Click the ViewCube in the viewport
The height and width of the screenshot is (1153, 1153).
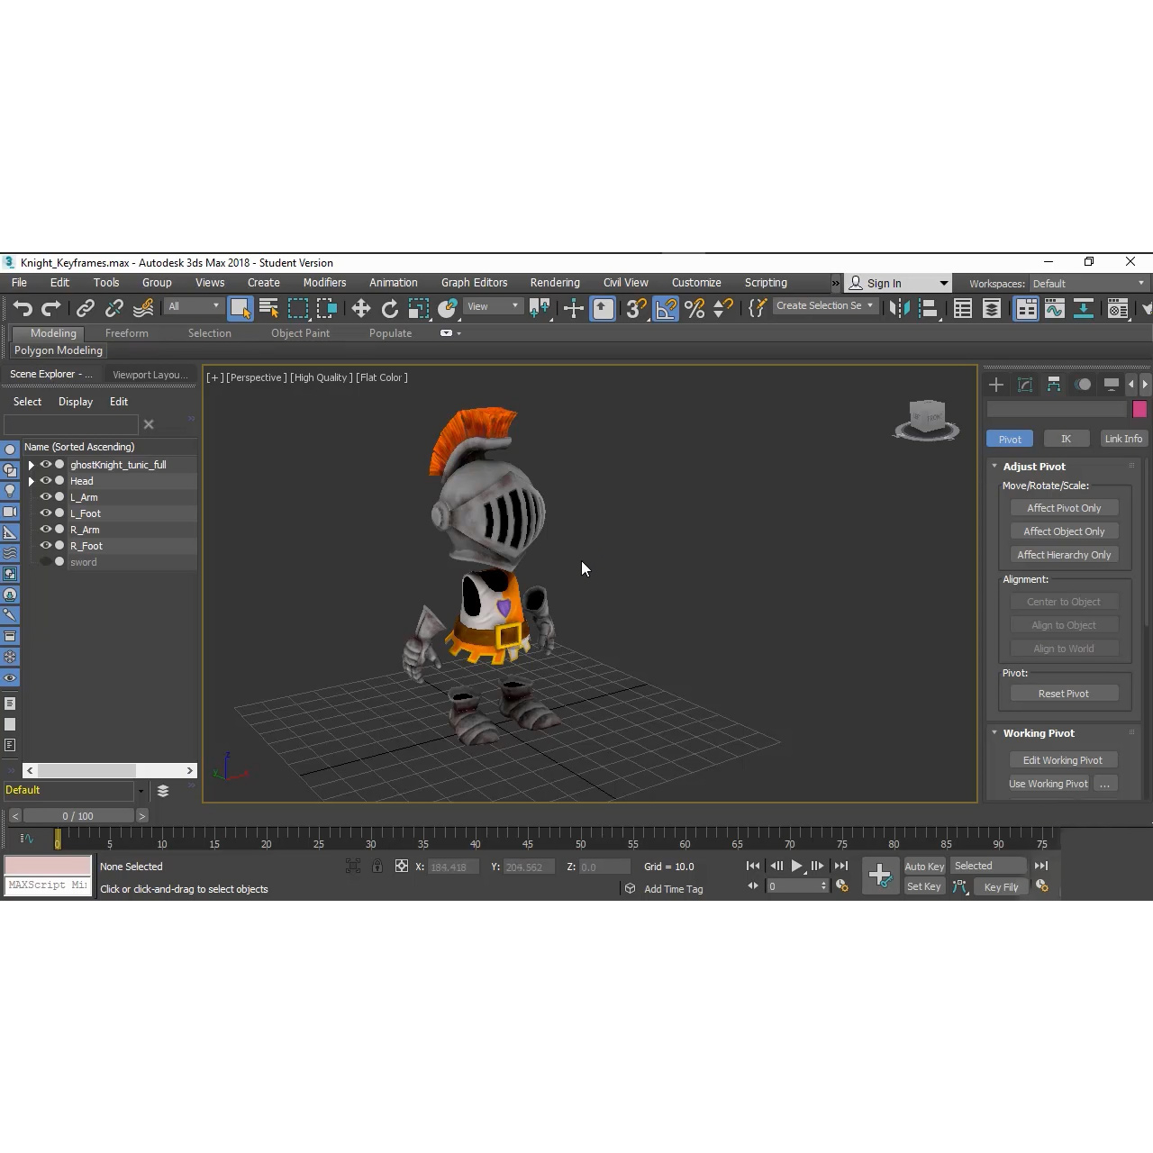926,420
